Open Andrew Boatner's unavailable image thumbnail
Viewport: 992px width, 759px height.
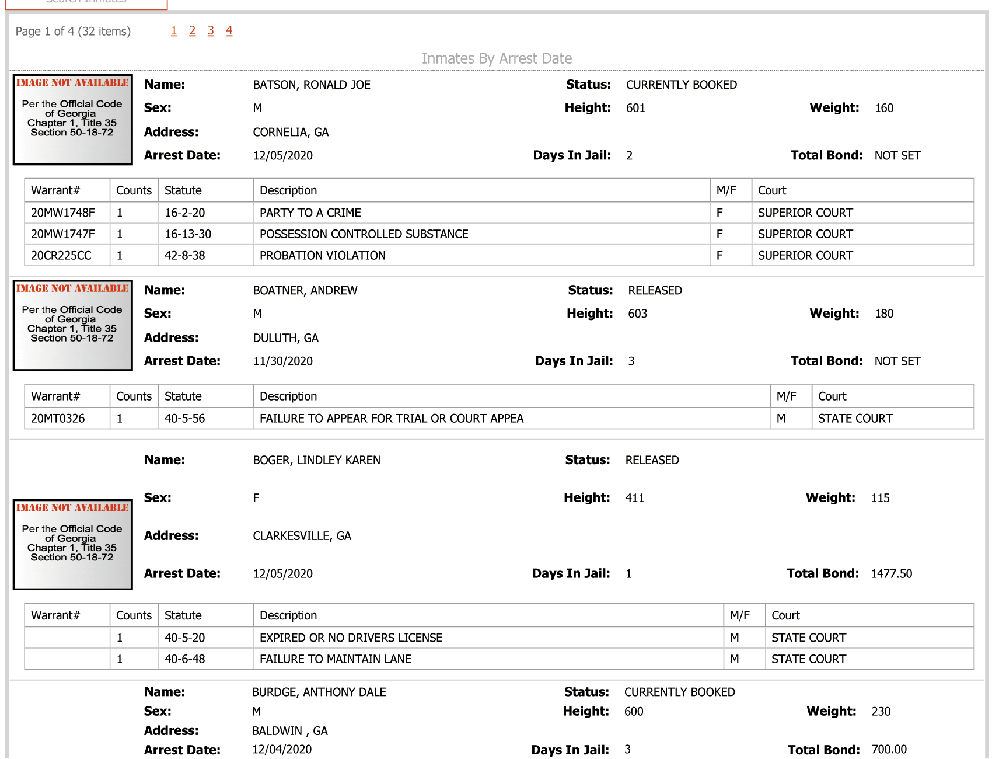[x=73, y=325]
